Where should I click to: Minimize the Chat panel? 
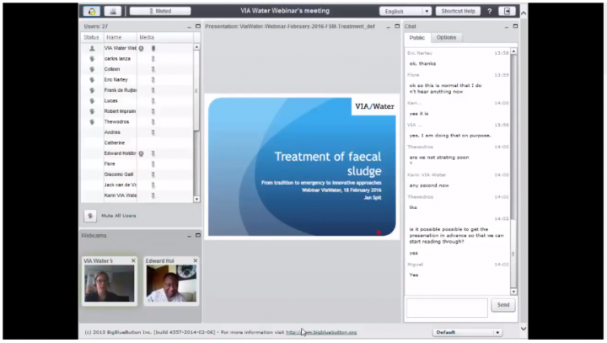[506, 27]
